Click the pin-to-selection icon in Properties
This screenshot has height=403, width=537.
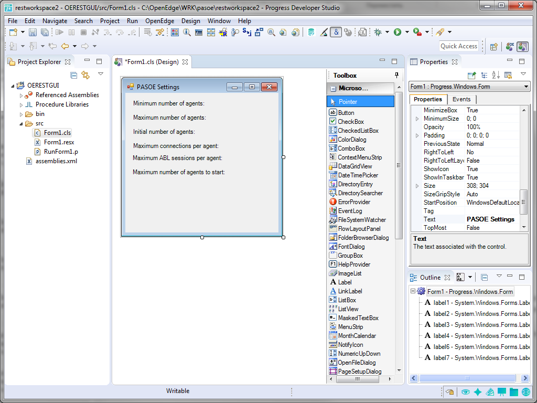coord(472,75)
